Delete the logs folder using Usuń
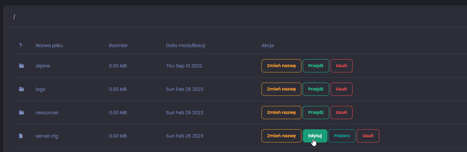 pyautogui.click(x=341, y=89)
